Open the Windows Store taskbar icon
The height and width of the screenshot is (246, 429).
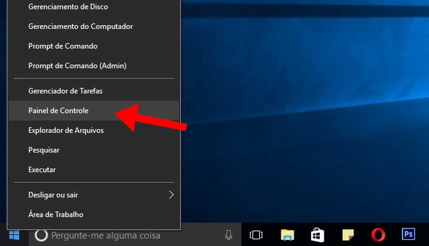pyautogui.click(x=318, y=235)
